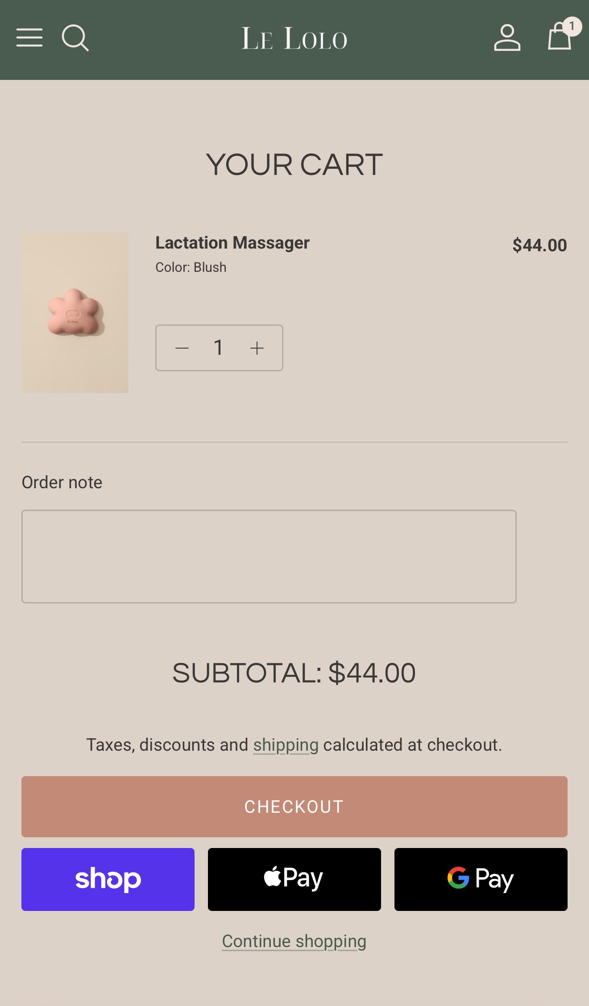The image size is (589, 1006).
Task: Pay with the Shop Pay button
Action: click(108, 879)
